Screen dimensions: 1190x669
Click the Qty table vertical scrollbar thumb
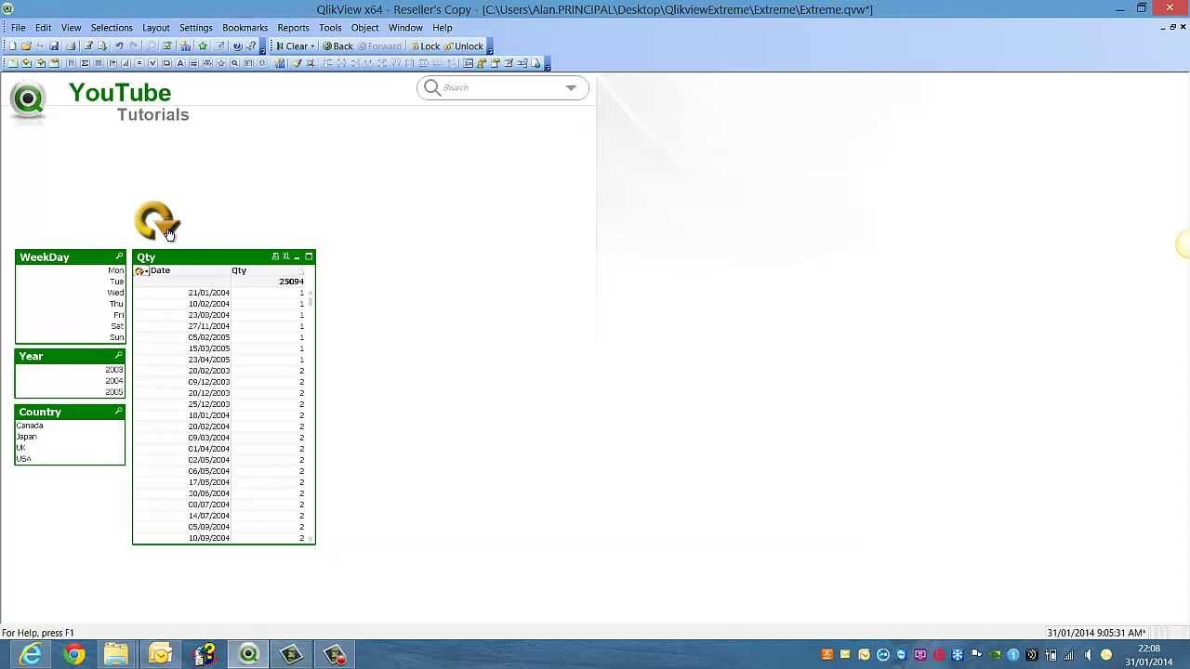[x=311, y=302]
